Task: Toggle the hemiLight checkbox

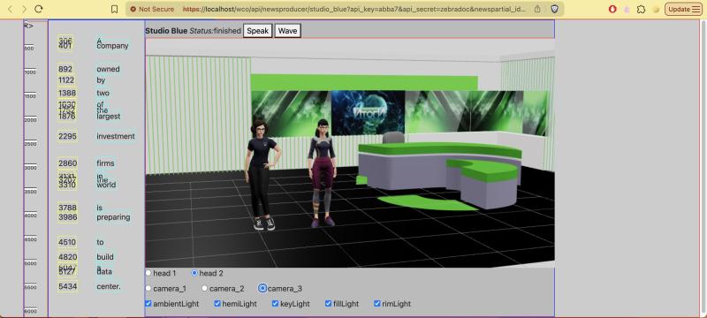Action: tap(217, 304)
